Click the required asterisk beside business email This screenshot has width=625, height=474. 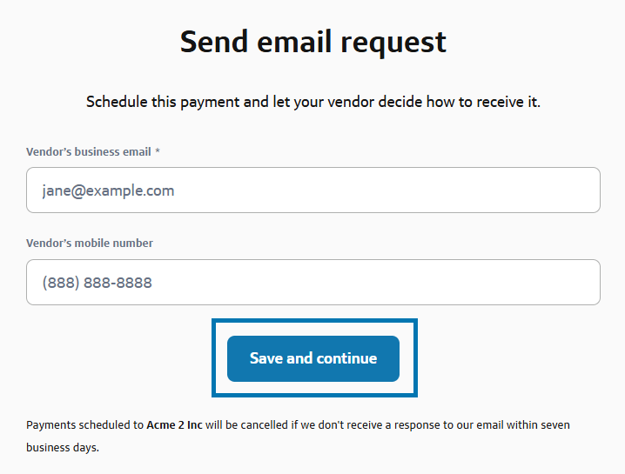[x=158, y=152]
